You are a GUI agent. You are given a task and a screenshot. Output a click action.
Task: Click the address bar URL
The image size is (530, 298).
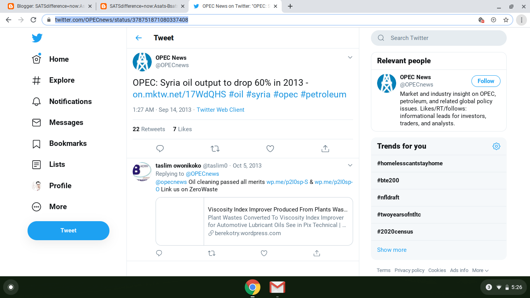tap(121, 20)
